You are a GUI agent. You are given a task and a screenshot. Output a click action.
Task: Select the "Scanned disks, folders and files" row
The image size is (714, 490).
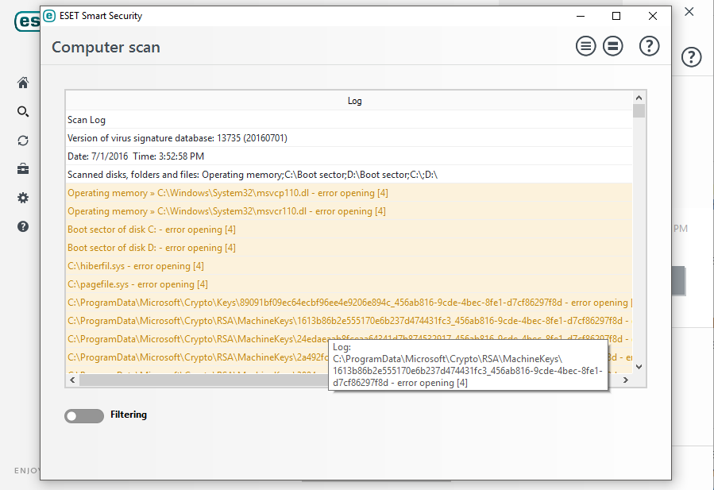349,175
